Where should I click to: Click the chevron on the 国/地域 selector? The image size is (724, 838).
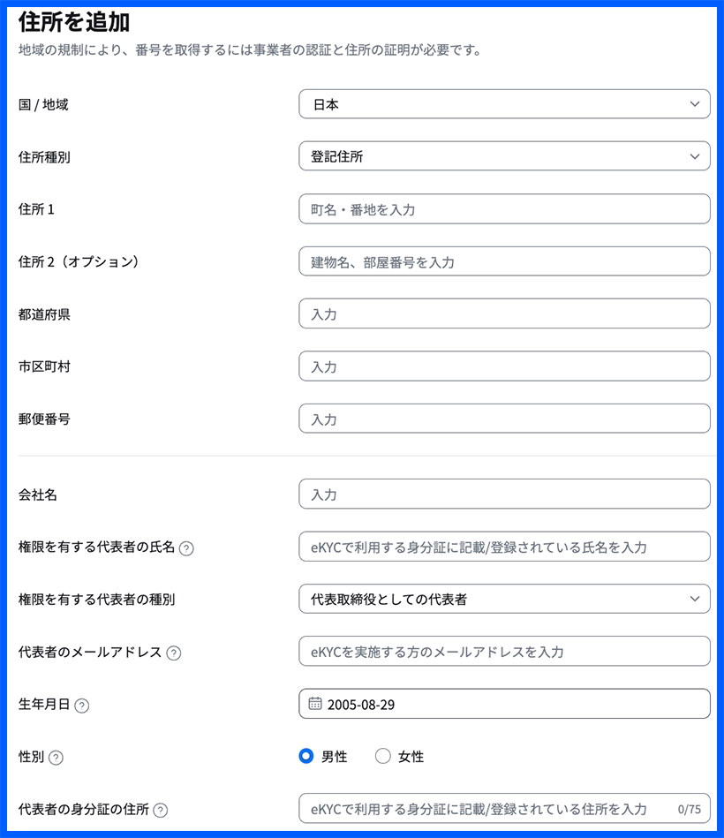(693, 103)
